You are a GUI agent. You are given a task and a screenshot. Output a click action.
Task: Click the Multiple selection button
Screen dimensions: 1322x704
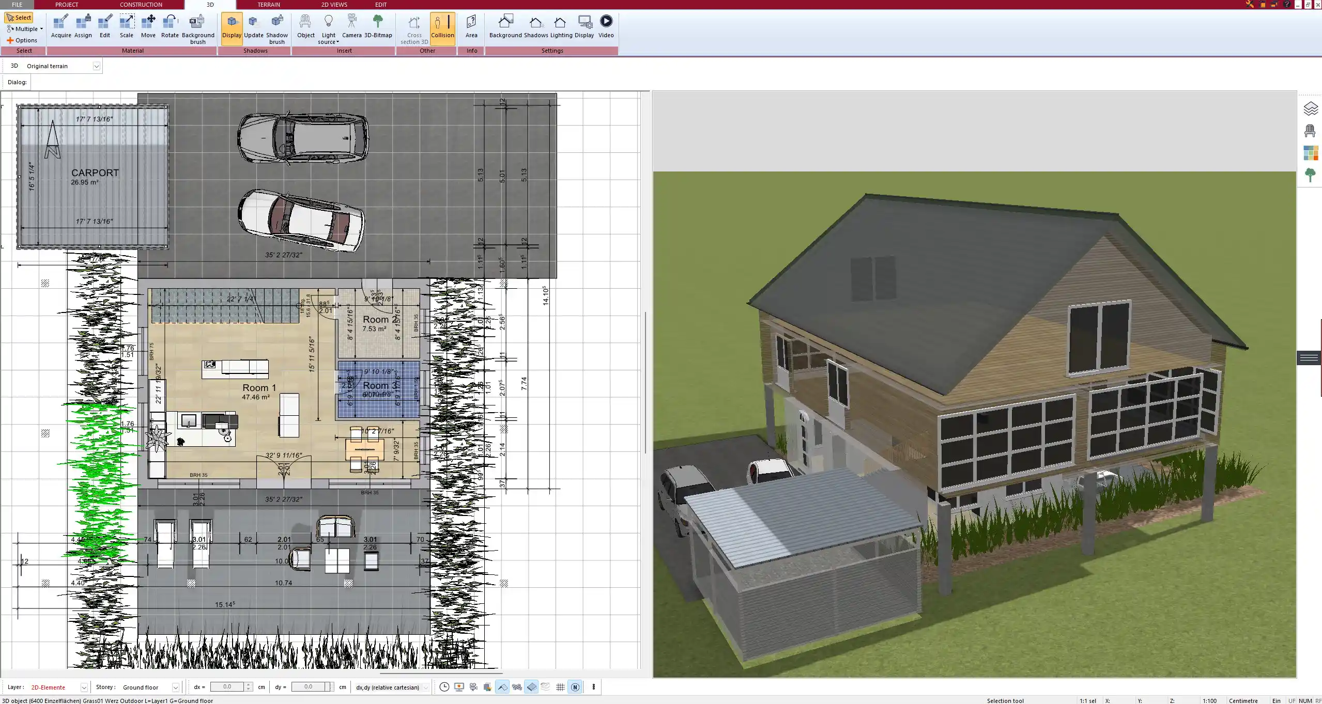pyautogui.click(x=24, y=29)
